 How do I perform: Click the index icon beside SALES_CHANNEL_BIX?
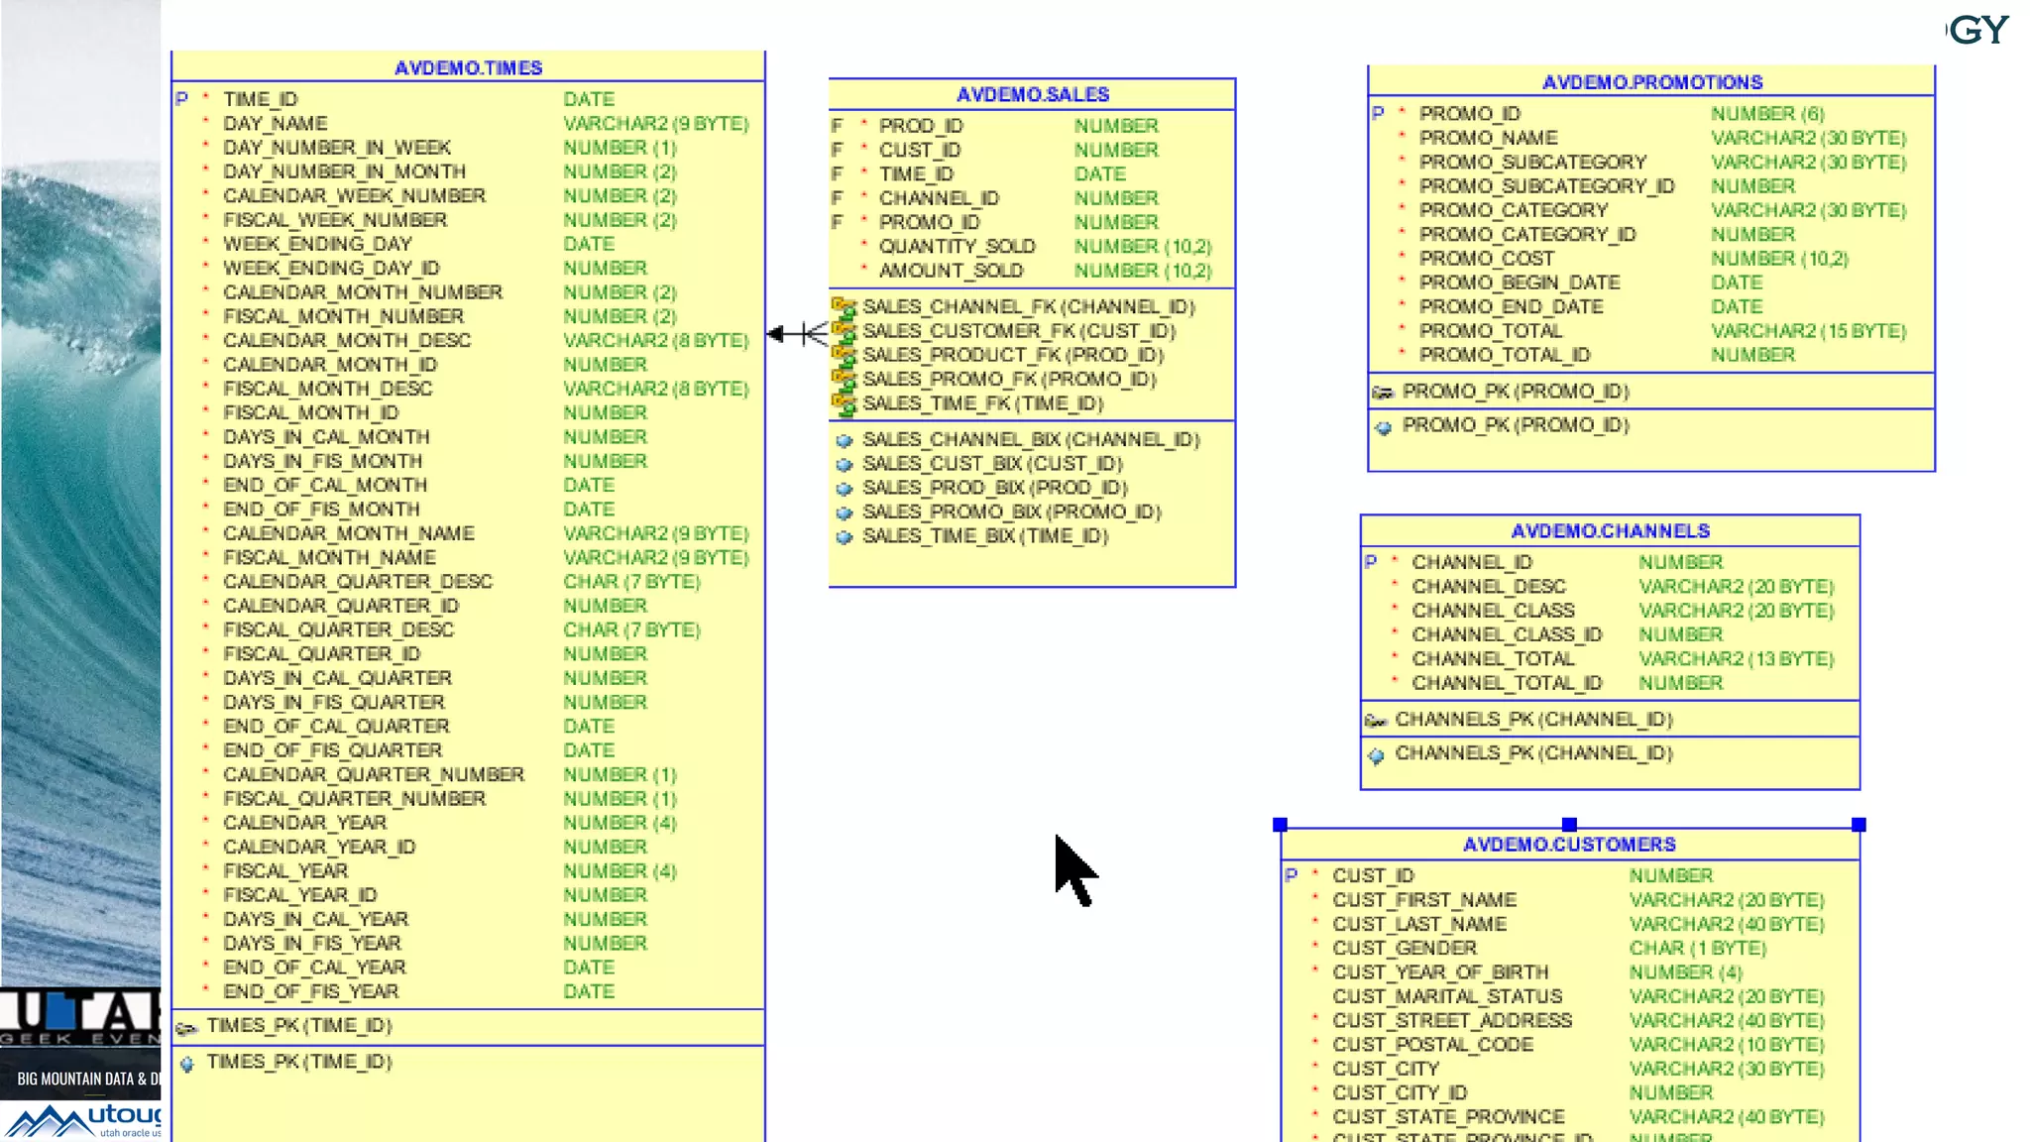coord(845,440)
